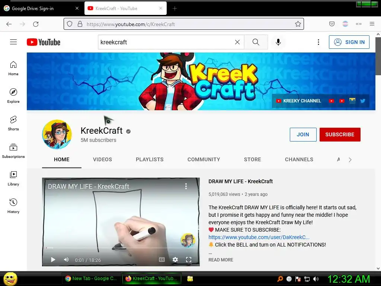Image resolution: width=381 pixels, height=286 pixels.
Task: Switch to the COMMUNITY tab
Action: point(204,159)
